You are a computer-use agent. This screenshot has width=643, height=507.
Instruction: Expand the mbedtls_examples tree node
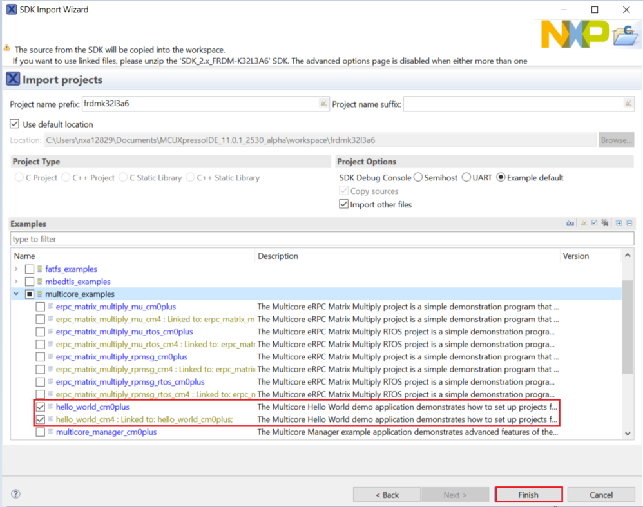pos(16,282)
